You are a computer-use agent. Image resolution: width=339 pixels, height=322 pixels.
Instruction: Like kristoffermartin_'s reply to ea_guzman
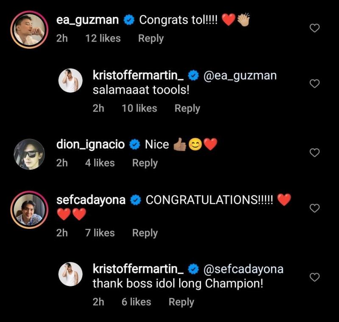point(314,84)
